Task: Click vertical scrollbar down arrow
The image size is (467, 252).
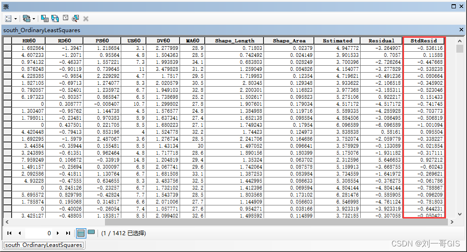Action: tap(460, 214)
